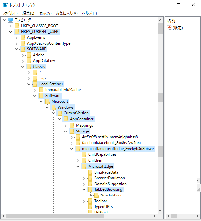This screenshot has height=221, width=201.
Task: Click the HKEY_CLASSES_ROOT folder icon
Action: (x=17, y=26)
